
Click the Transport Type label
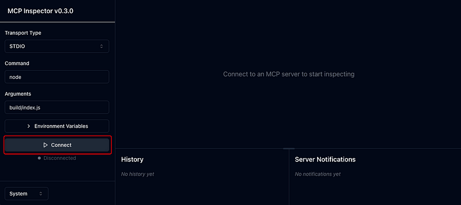[x=23, y=33]
